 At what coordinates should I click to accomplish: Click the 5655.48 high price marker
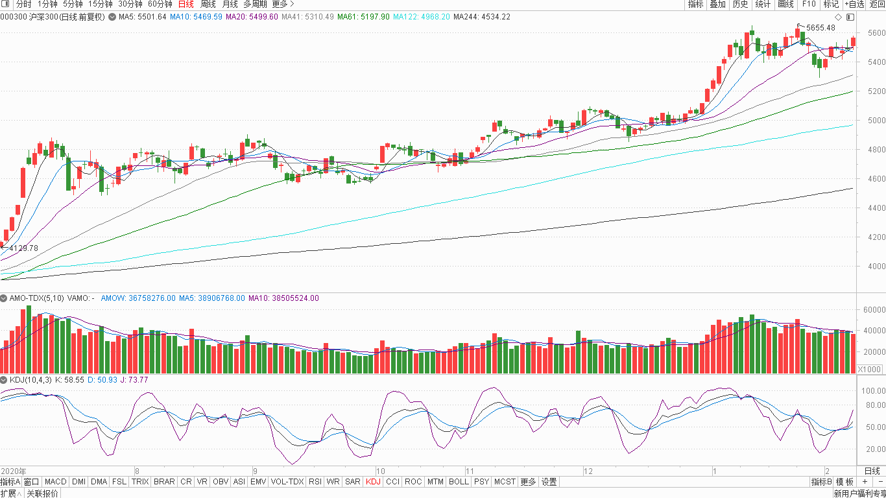click(820, 28)
